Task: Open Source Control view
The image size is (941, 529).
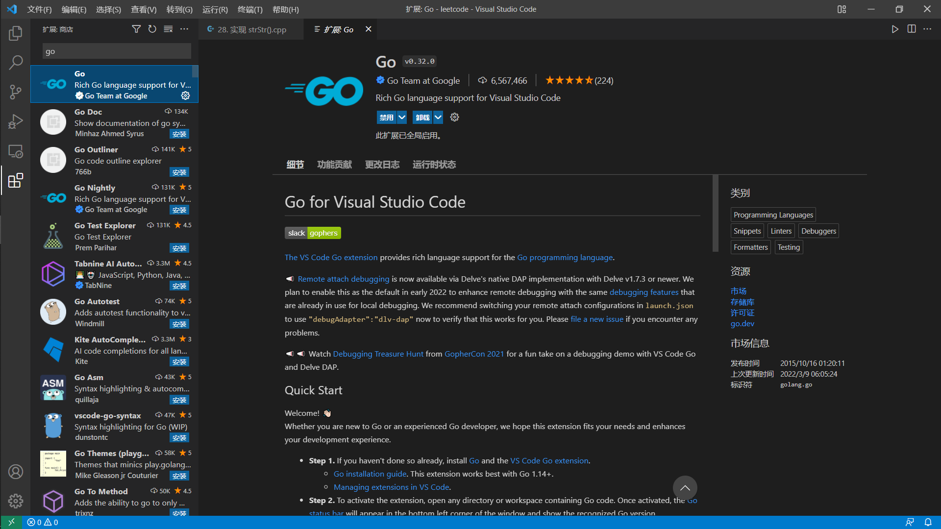Action: coord(16,92)
